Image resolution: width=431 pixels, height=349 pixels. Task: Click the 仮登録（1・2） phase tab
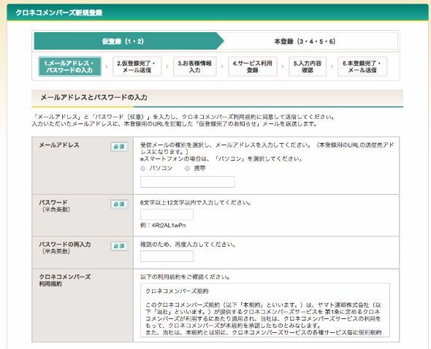click(129, 41)
